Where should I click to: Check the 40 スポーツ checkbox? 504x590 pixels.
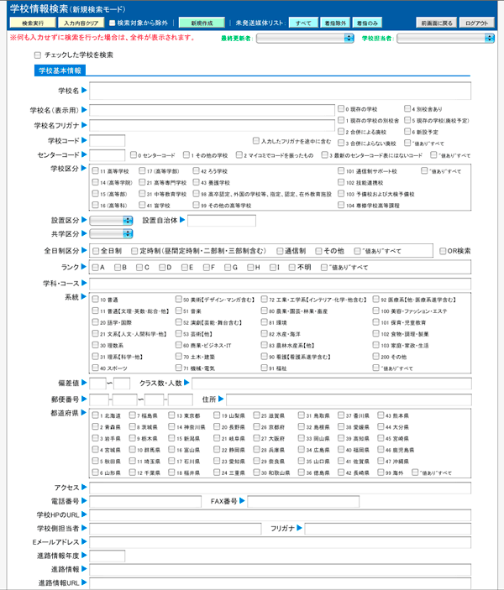pyautogui.click(x=95, y=368)
